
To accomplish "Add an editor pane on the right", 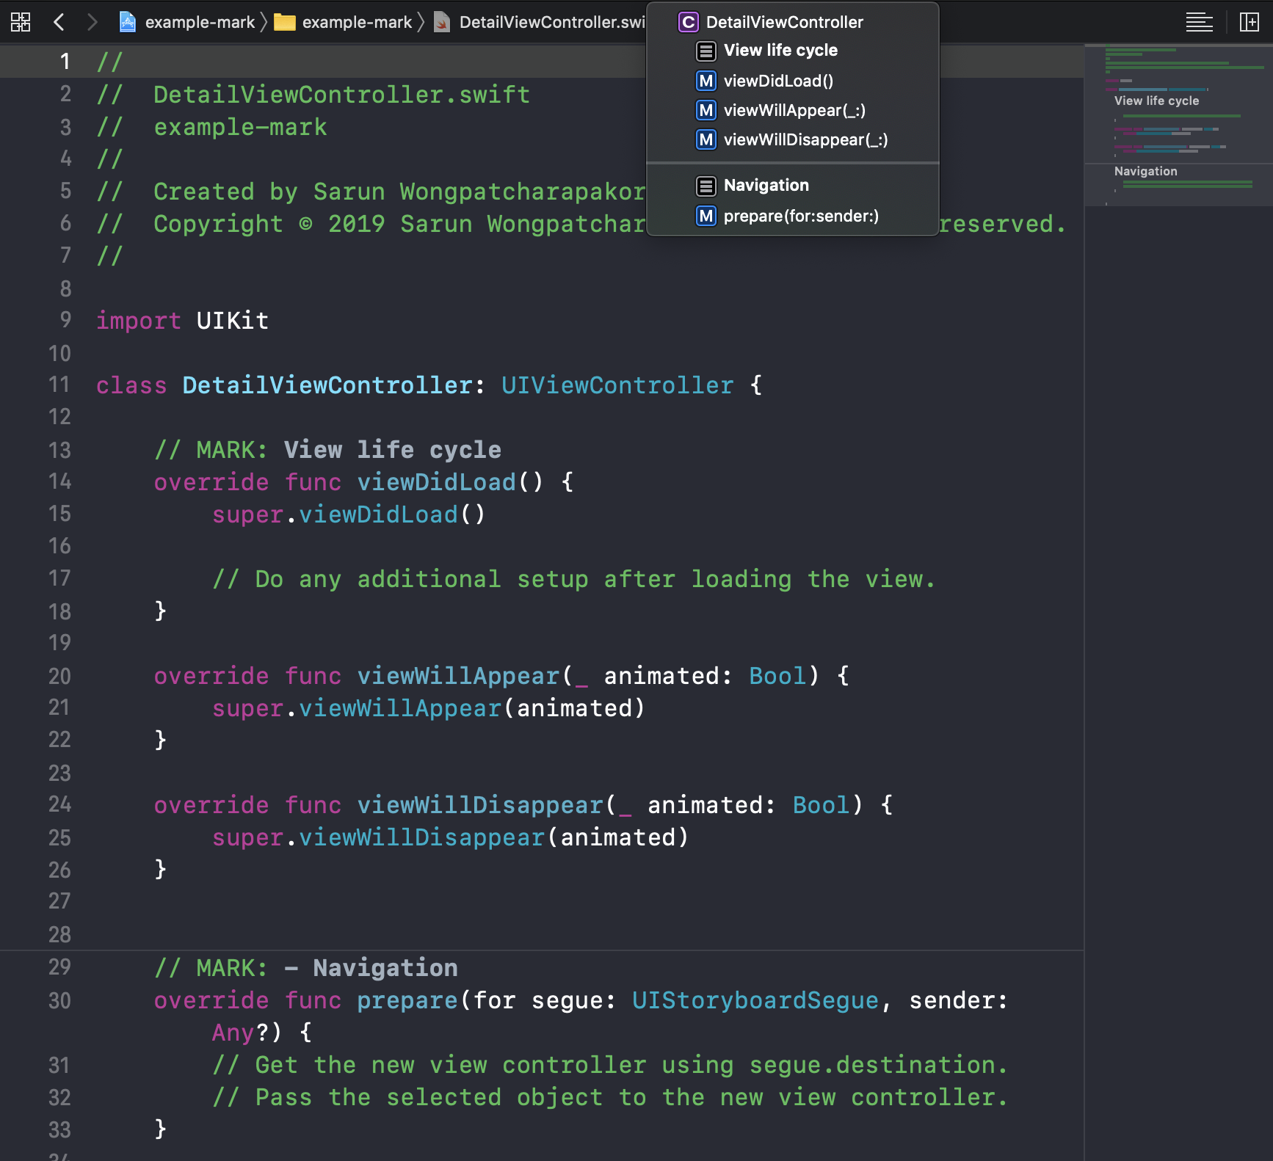I will pyautogui.click(x=1249, y=22).
